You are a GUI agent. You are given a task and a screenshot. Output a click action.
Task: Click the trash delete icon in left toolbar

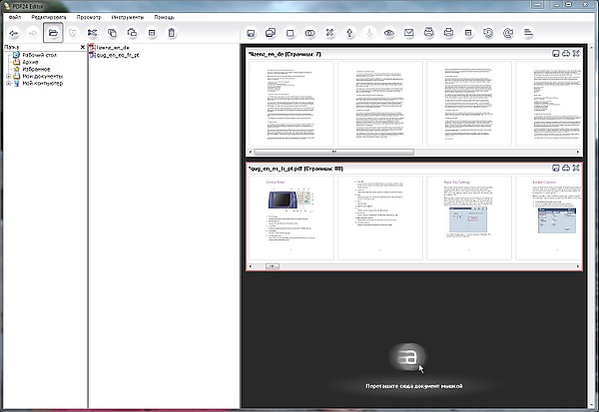(x=172, y=33)
